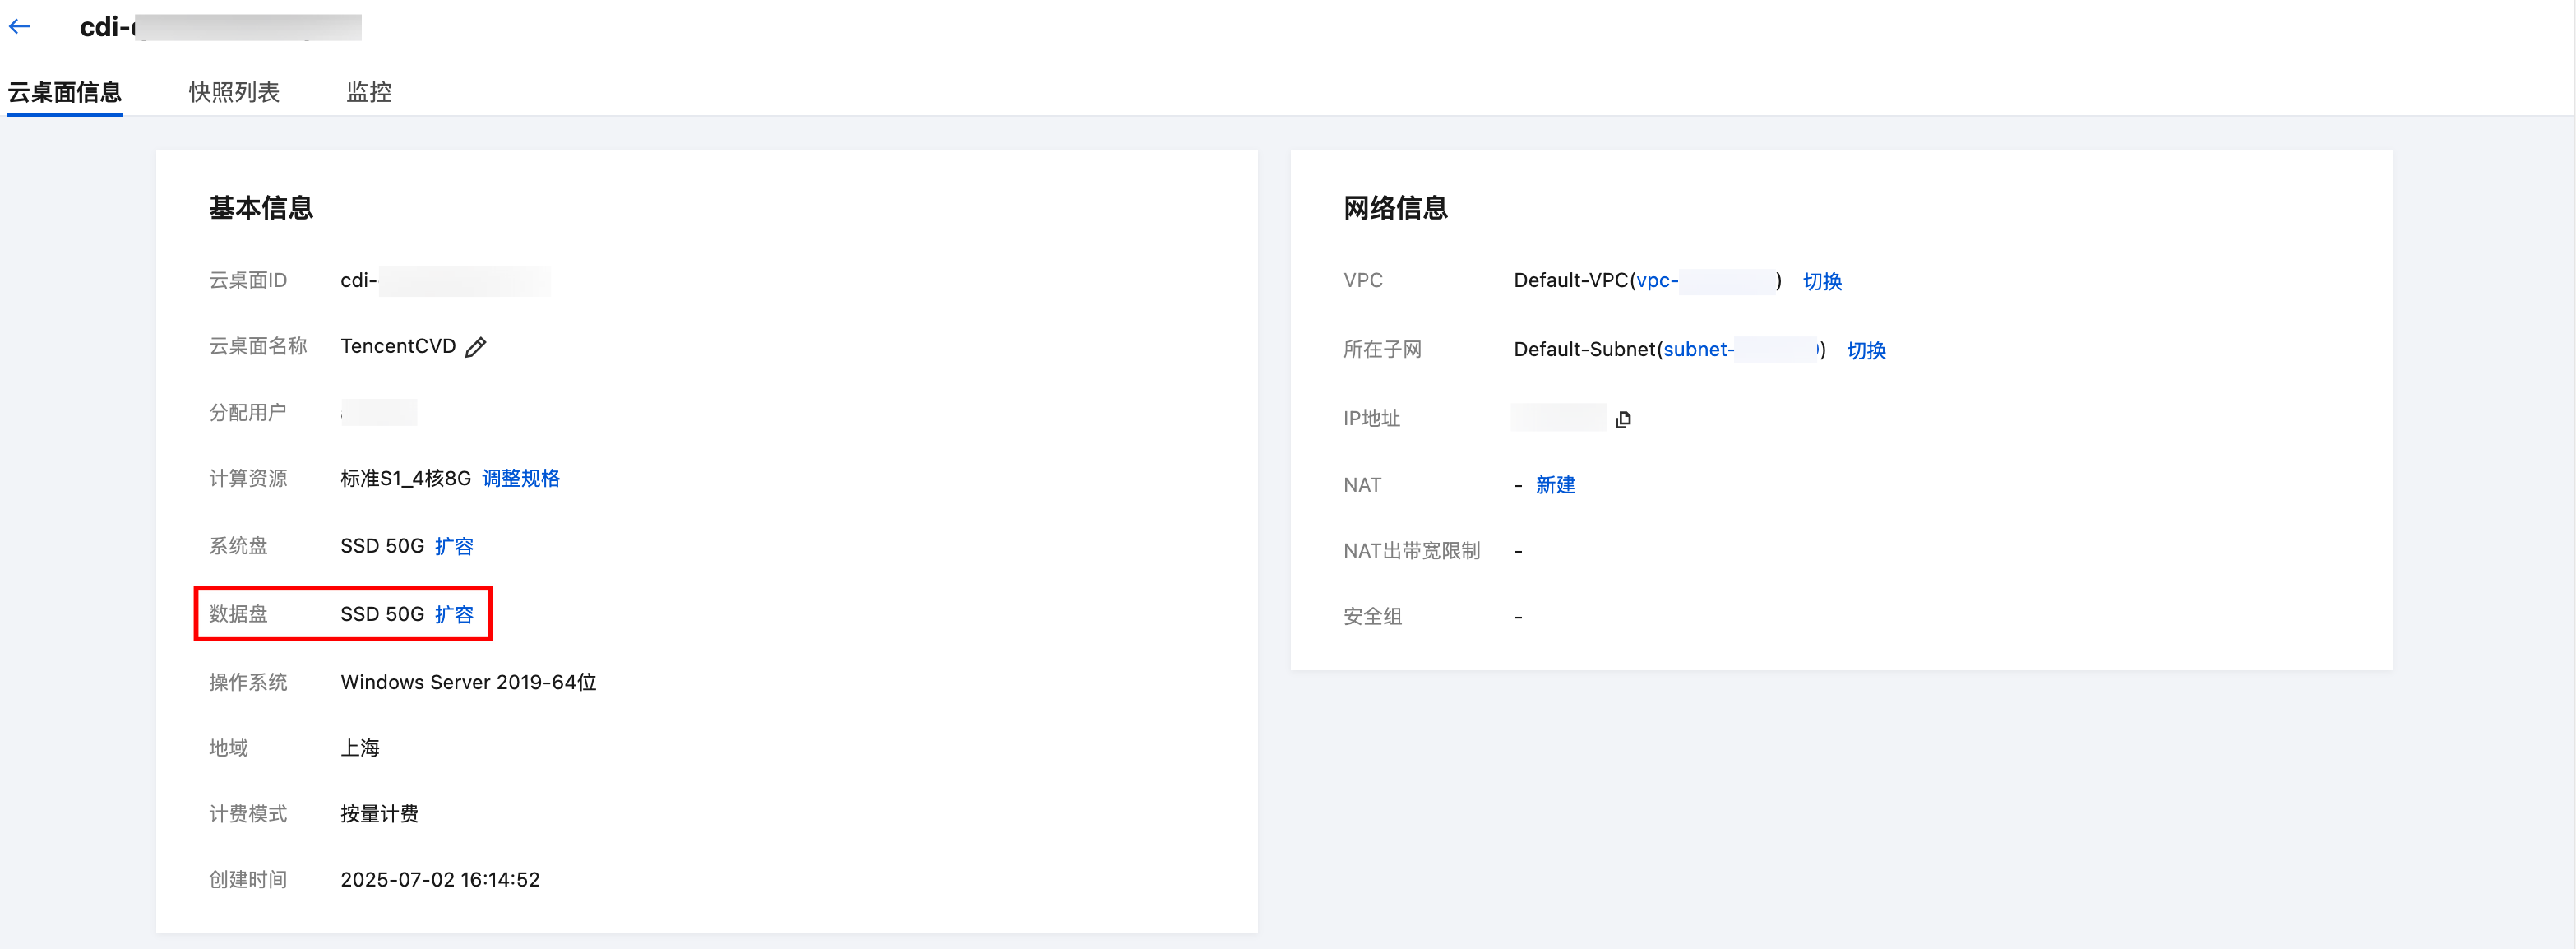Select the 云桌面名称 label

tap(258, 346)
